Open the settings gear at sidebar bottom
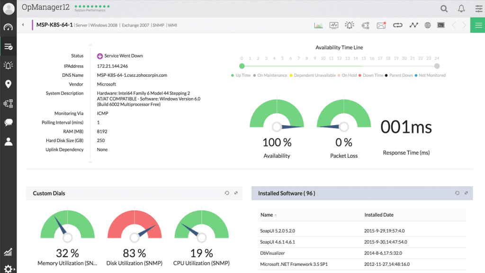Screen dimensions: 485x273 9,267
